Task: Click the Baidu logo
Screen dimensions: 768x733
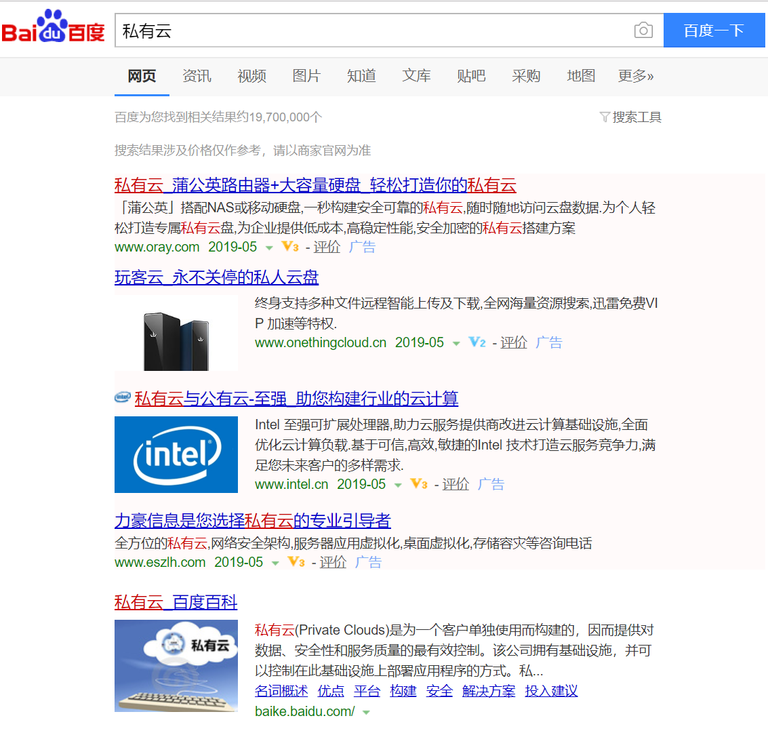Action: click(x=54, y=28)
